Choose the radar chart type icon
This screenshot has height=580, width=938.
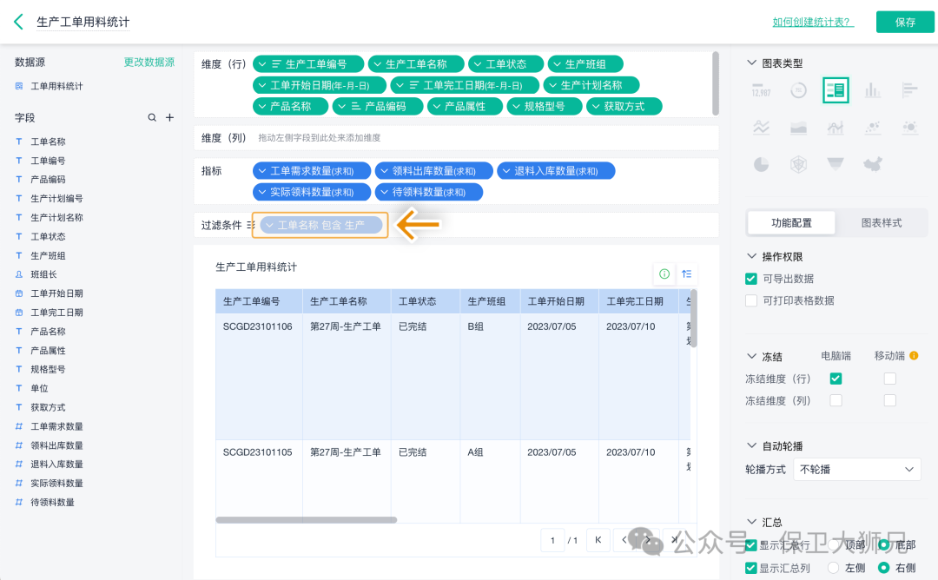[798, 164]
